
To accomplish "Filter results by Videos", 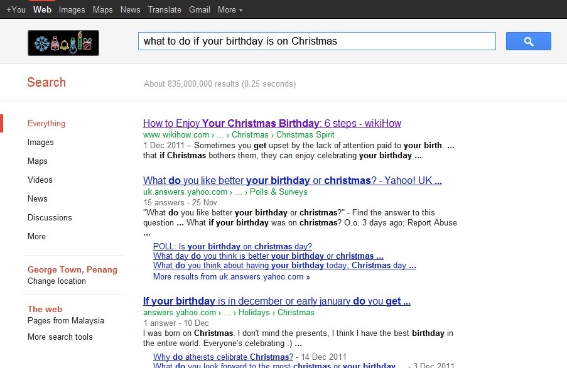I will (x=40, y=180).
